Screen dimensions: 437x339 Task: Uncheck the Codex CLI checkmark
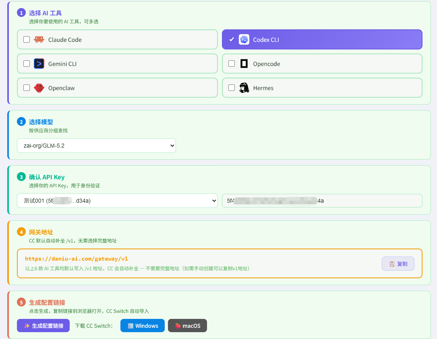(232, 39)
